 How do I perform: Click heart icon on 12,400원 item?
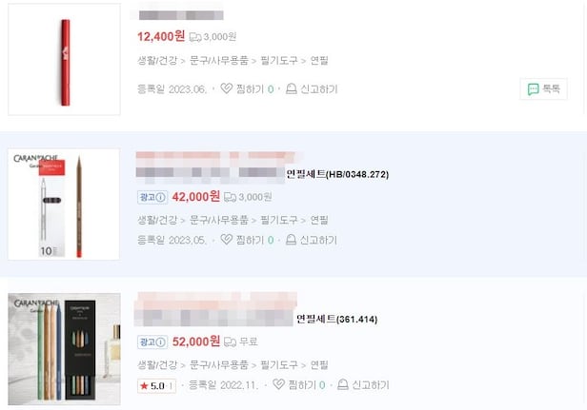[x=226, y=88]
